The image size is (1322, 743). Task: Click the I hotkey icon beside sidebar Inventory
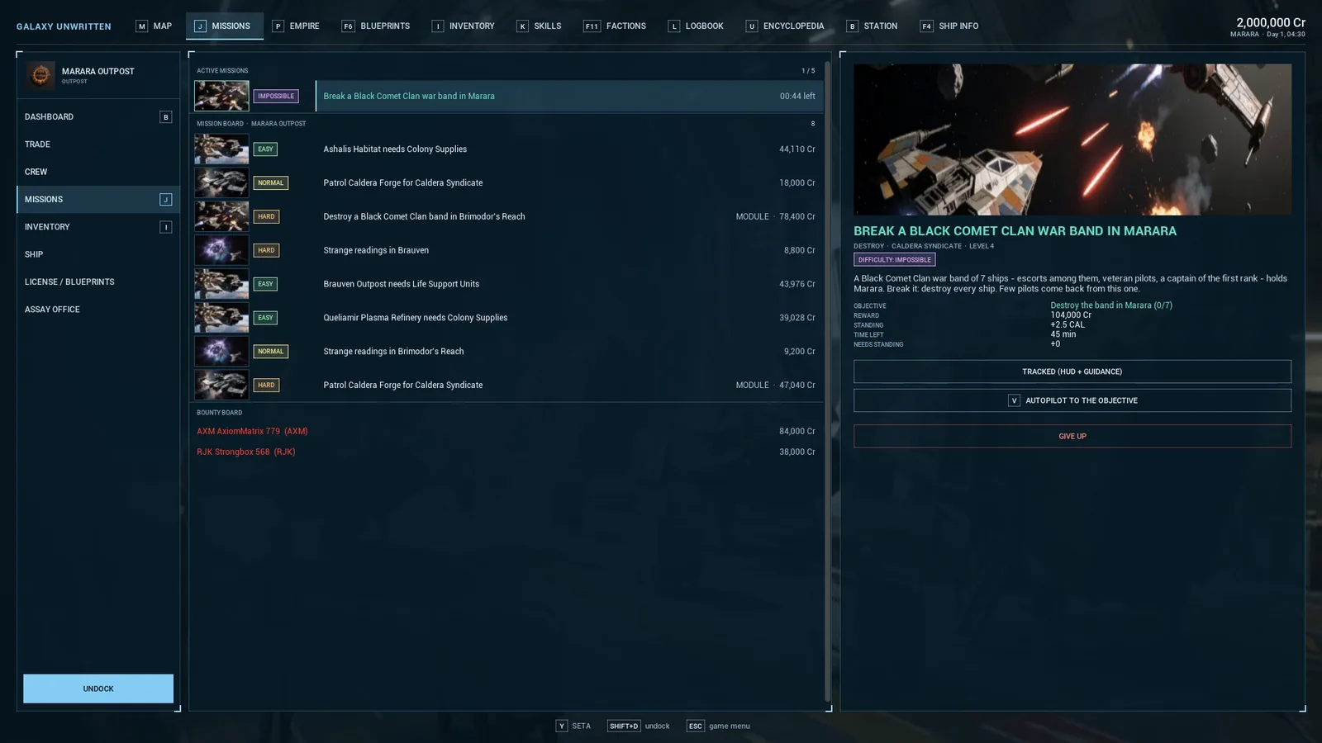click(165, 227)
